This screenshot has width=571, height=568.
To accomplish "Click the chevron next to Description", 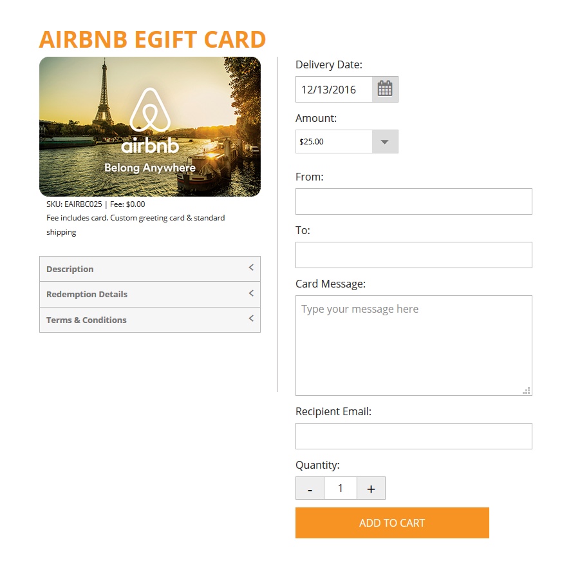I will [251, 268].
